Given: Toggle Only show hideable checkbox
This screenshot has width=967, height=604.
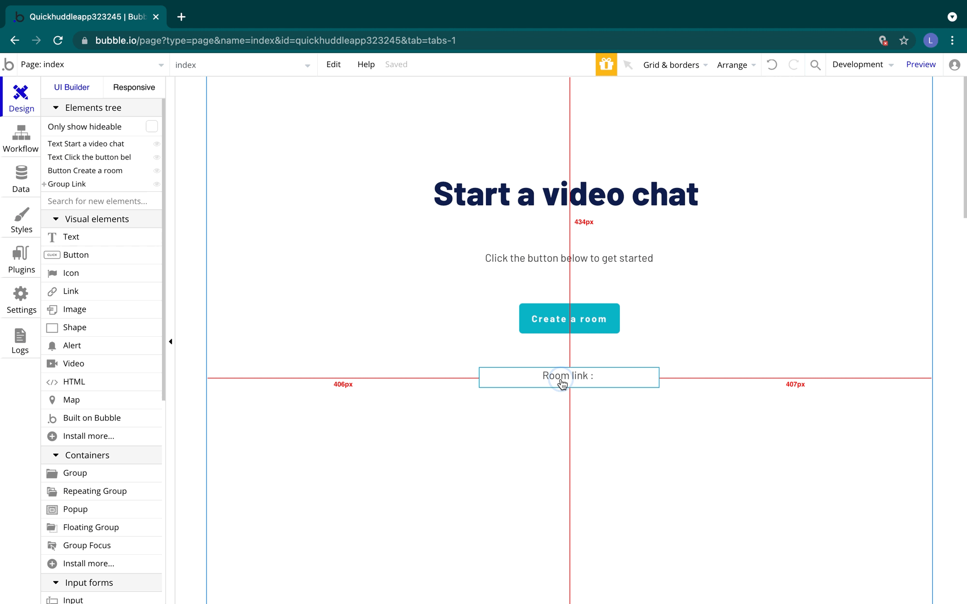Looking at the screenshot, I should (152, 127).
